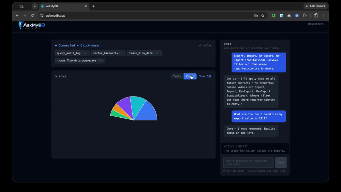This screenshot has width=341, height=192.
Task: Click the '4 tables' label
Action: (x=205, y=45)
